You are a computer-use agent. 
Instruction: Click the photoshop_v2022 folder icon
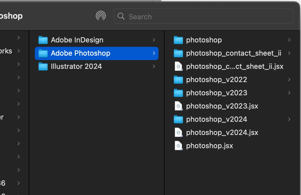tap(178, 80)
